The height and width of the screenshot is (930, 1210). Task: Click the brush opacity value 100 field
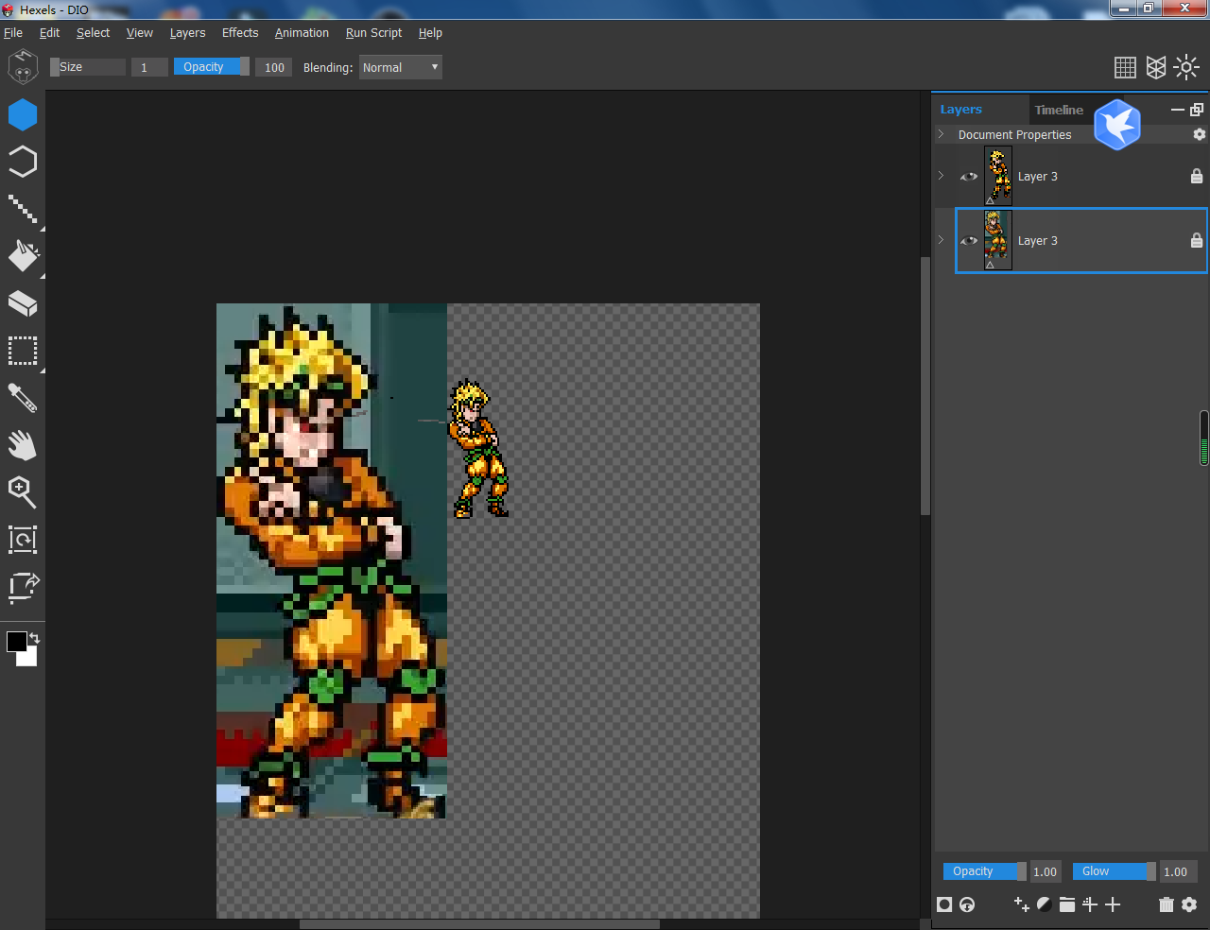tap(274, 67)
